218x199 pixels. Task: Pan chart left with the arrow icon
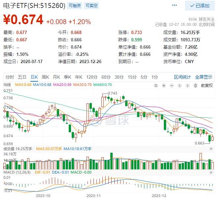180,85
